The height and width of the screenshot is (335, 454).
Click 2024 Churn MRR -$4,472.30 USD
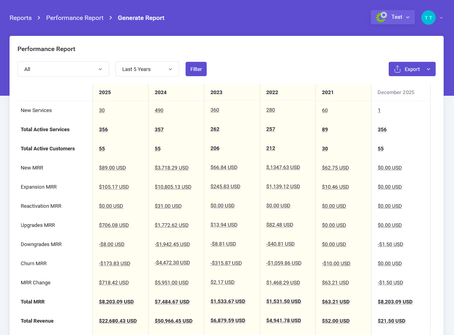pos(172,263)
